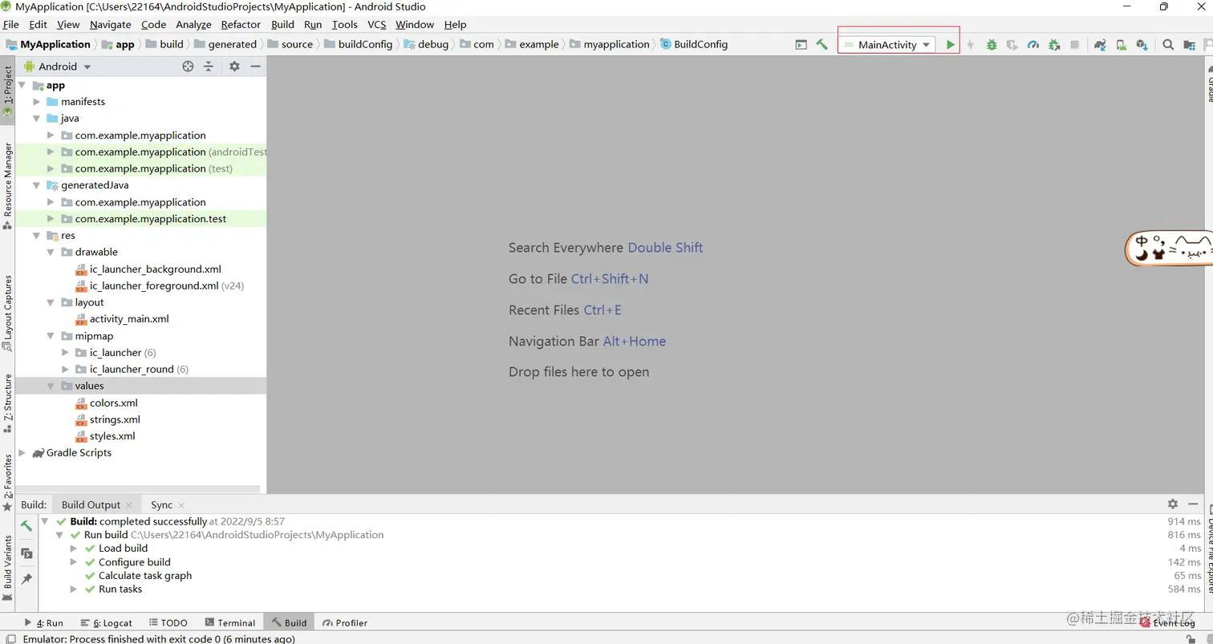Expand the Load build node
The height and width of the screenshot is (644, 1213).
point(73,549)
